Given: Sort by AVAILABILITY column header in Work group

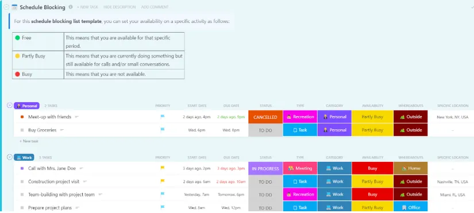Looking at the screenshot, I should coord(372,157).
